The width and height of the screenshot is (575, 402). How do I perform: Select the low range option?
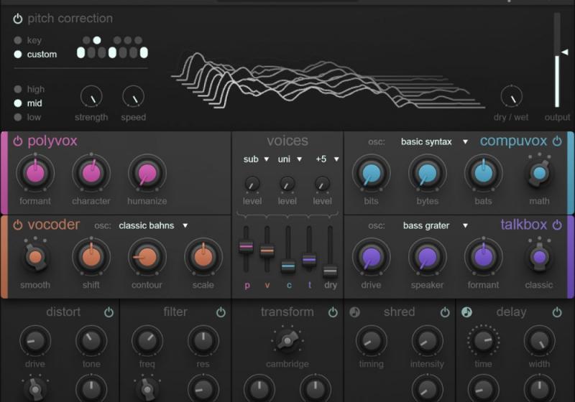click(x=18, y=117)
